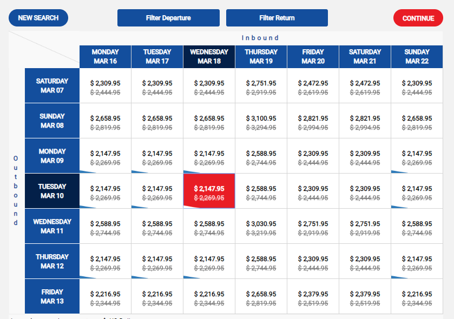The width and height of the screenshot is (454, 319).
Task: Pick $2,658.95 fare Sun Mar 08 to Tue Mar 17
Action: (x=157, y=121)
